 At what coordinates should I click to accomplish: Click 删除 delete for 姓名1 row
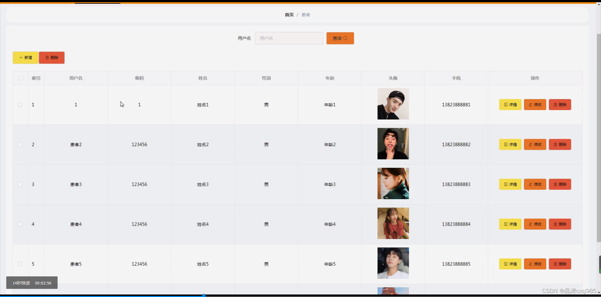tap(560, 105)
